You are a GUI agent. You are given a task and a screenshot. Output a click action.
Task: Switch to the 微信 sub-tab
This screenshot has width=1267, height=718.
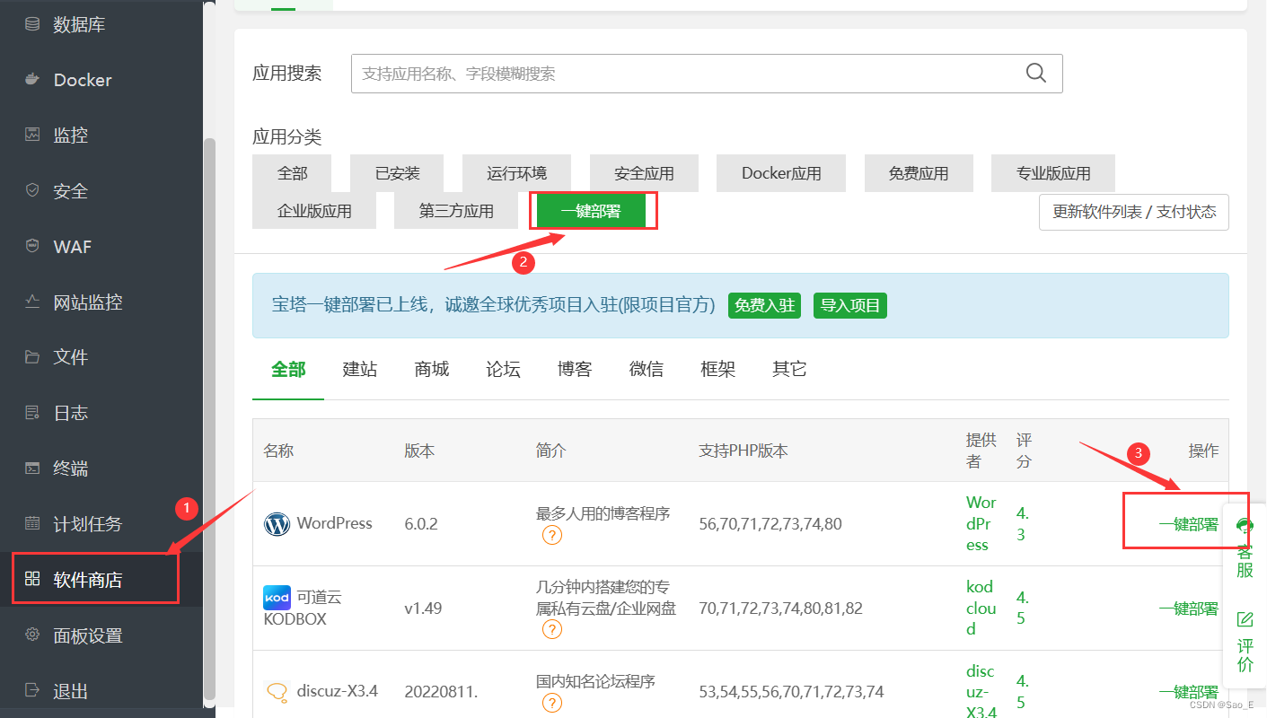(647, 370)
